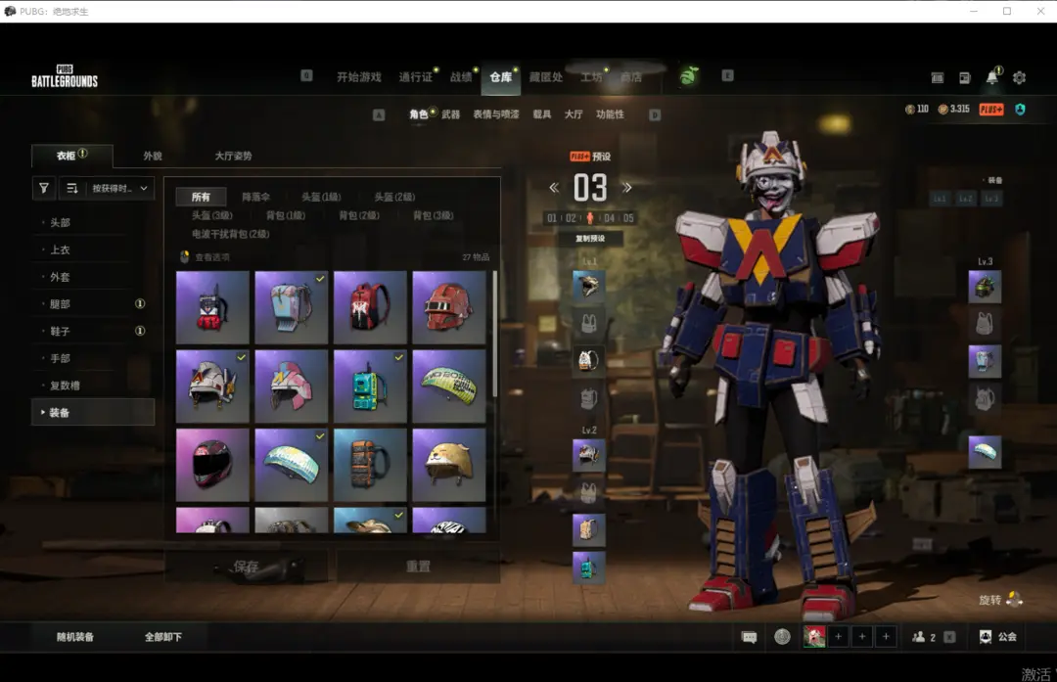1057x682 pixels.
Task: Click Lv.3 empty vest slot on right
Action: [985, 324]
